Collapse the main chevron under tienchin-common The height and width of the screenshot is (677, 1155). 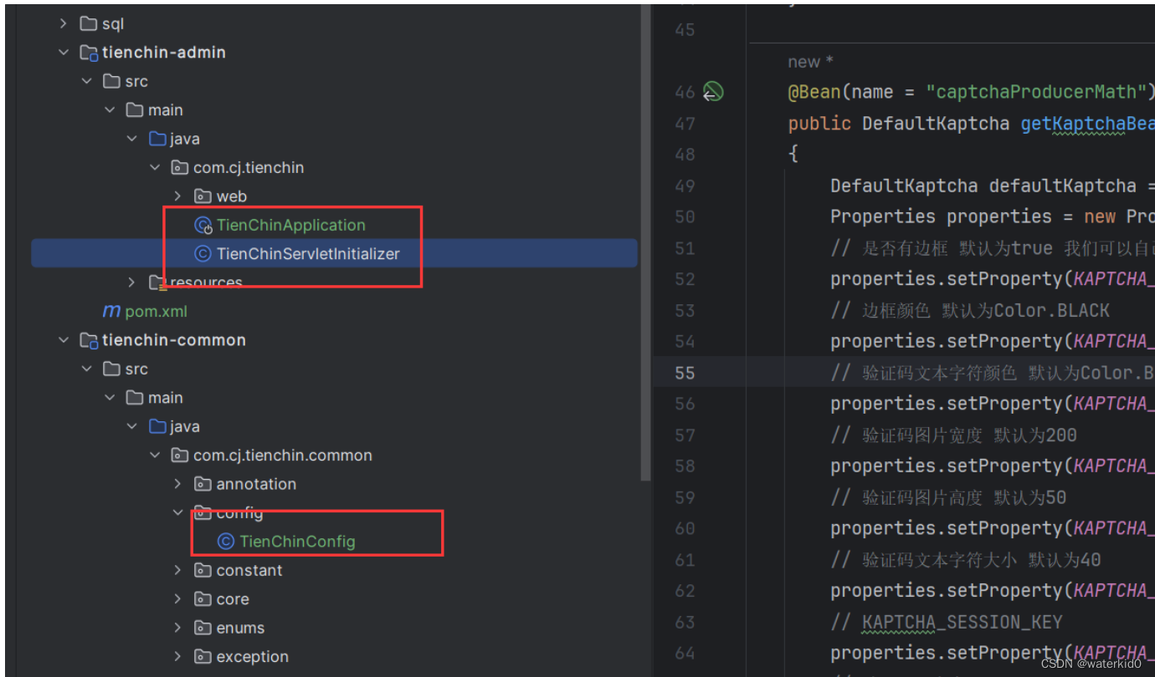(110, 398)
